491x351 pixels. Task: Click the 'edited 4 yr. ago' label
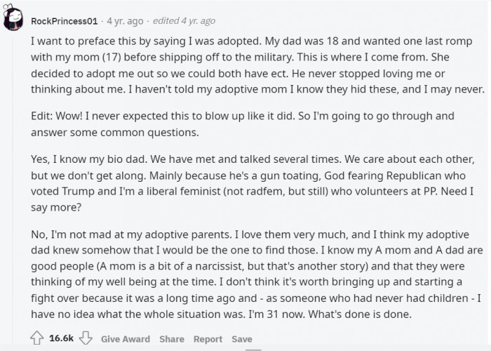click(184, 20)
